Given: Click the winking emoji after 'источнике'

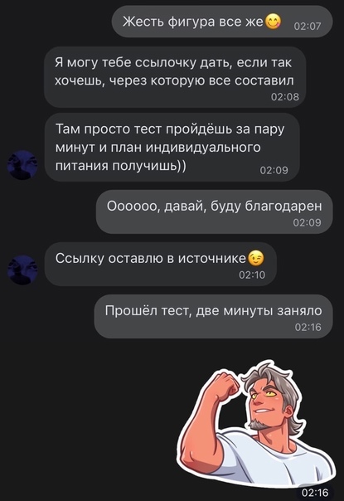Looking at the screenshot, I should [x=256, y=258].
